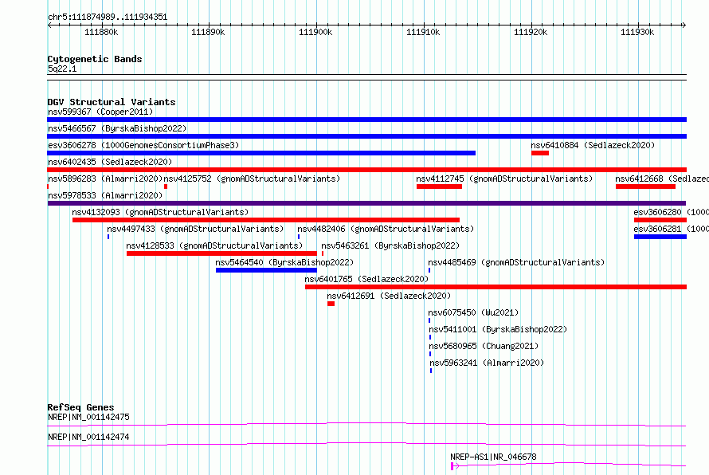
Task: Click nsv4485469 (gnomADStructuralVariants) label
Action: pyautogui.click(x=516, y=262)
